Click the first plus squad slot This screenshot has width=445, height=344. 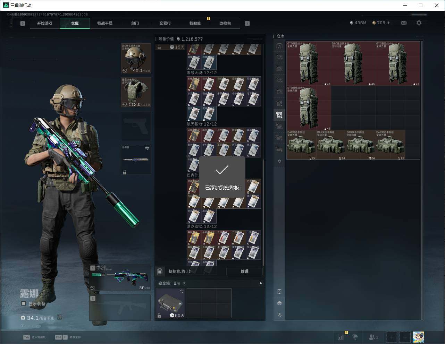point(392,337)
